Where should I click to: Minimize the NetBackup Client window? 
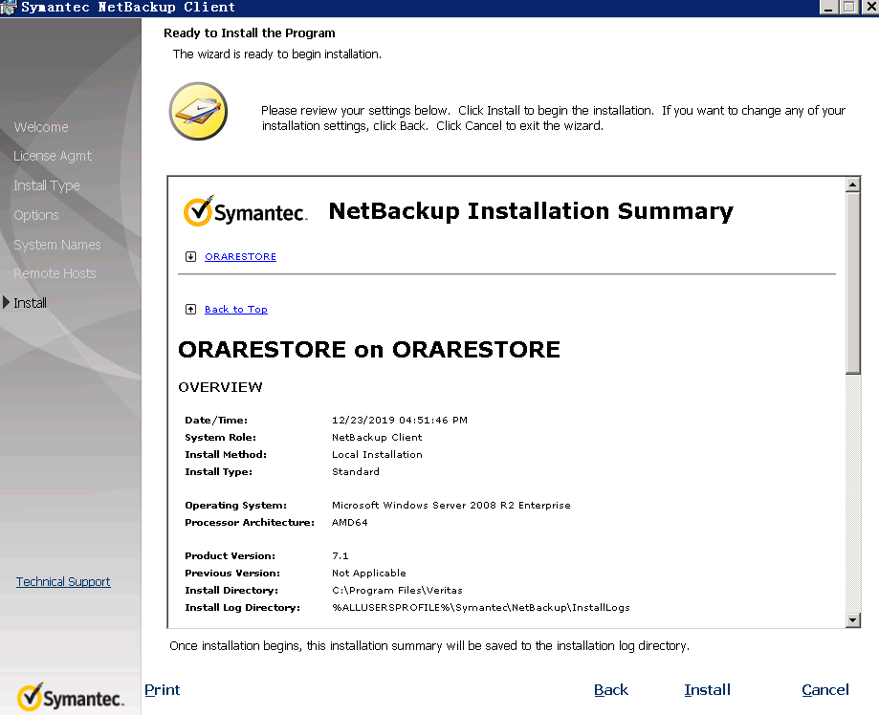tap(828, 8)
